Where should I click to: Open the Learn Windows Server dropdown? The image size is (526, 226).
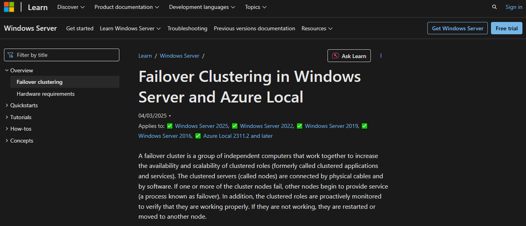click(130, 28)
